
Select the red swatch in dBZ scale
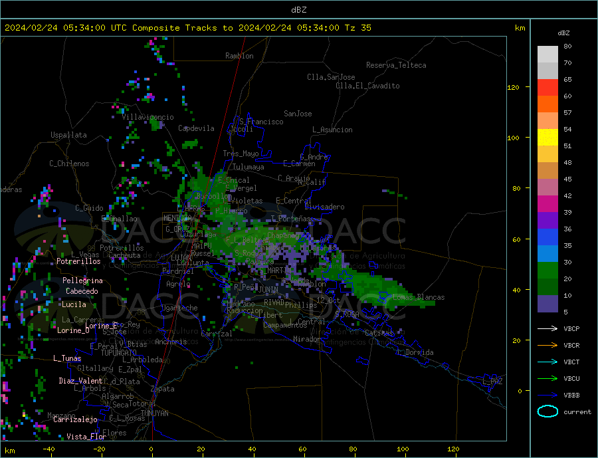click(548, 87)
